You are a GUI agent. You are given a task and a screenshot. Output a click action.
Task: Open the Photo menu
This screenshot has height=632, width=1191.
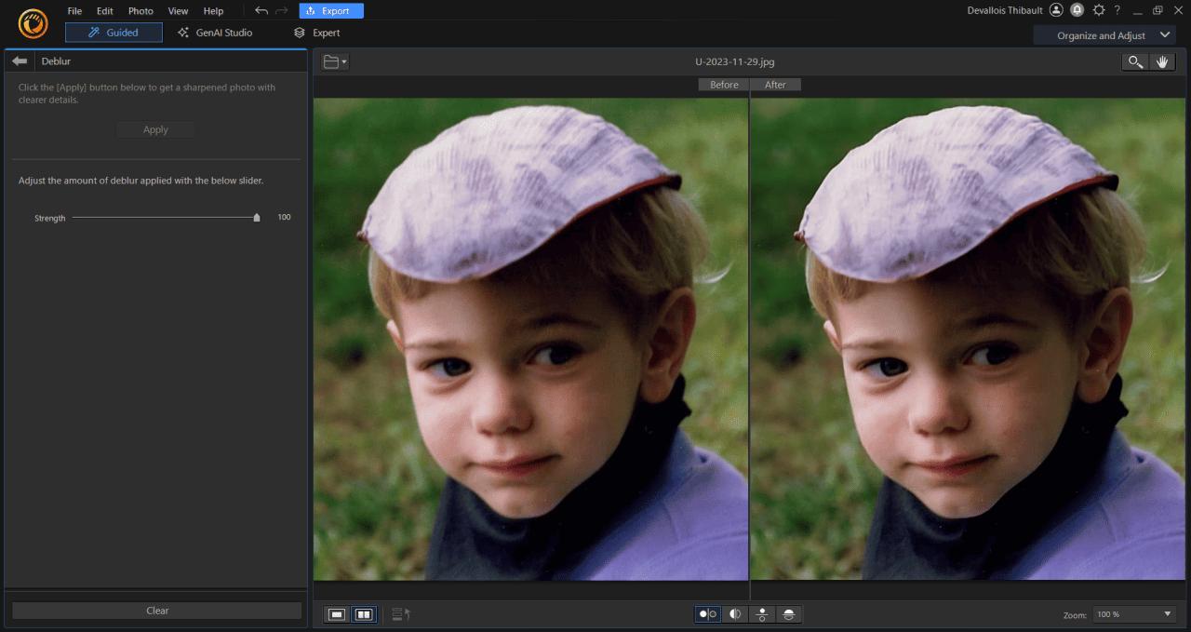(x=141, y=11)
